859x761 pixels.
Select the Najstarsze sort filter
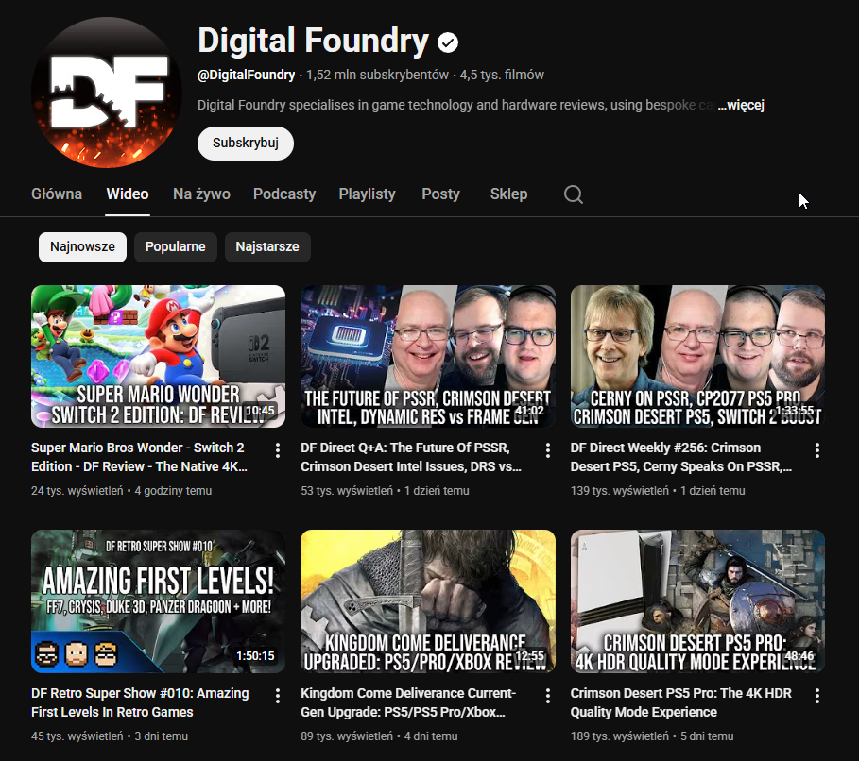267,247
